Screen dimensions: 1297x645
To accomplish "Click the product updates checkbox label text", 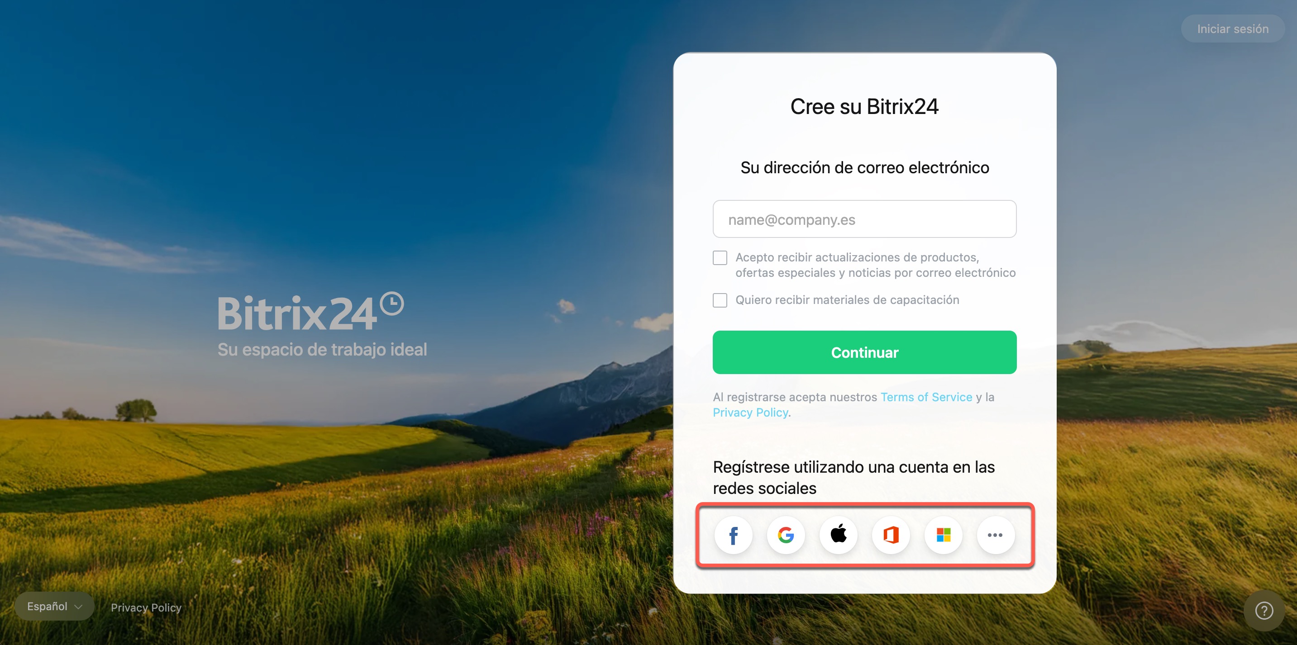I will (876, 265).
